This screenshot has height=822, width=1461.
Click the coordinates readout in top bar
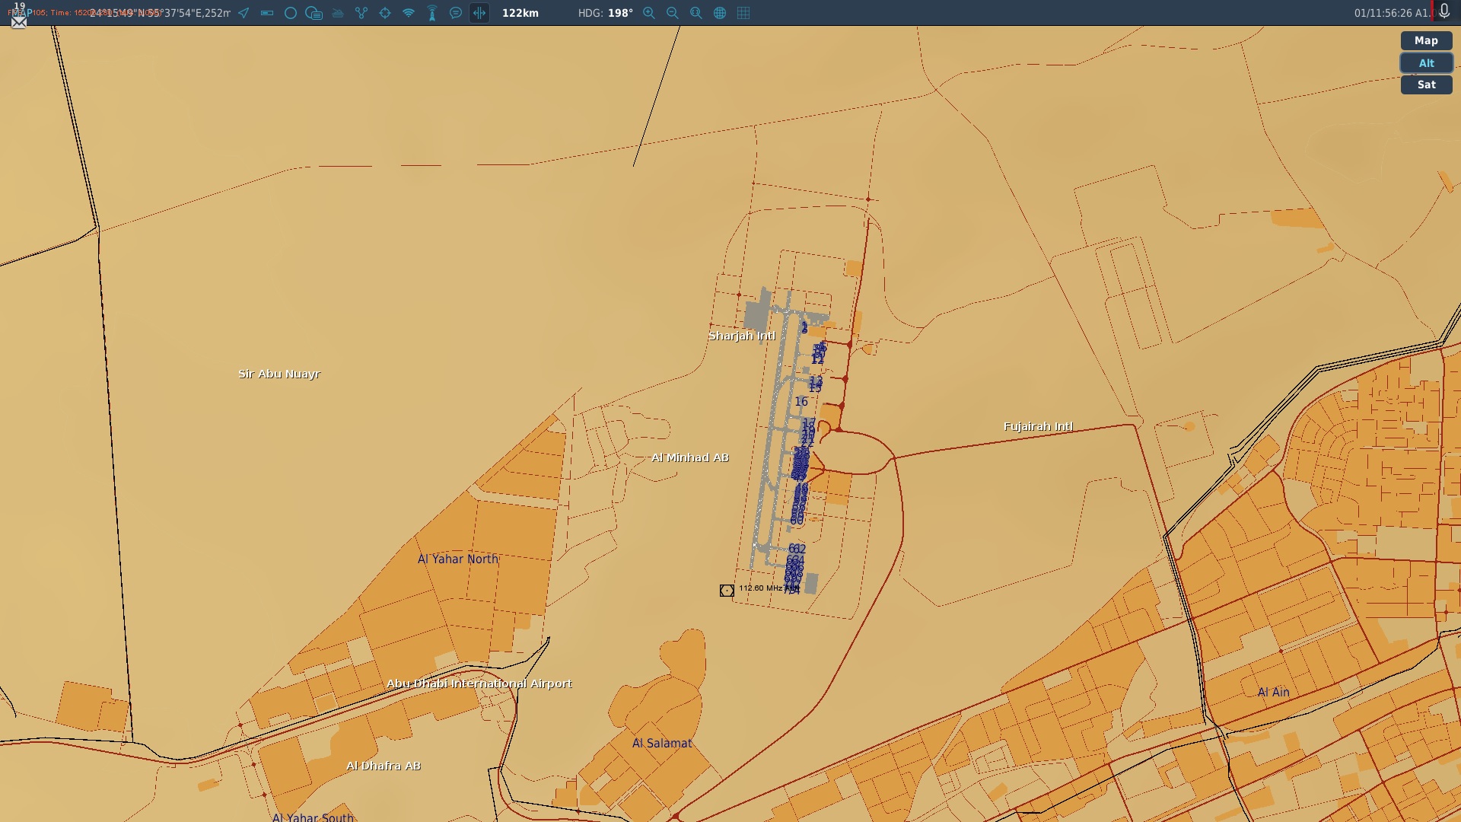160,13
